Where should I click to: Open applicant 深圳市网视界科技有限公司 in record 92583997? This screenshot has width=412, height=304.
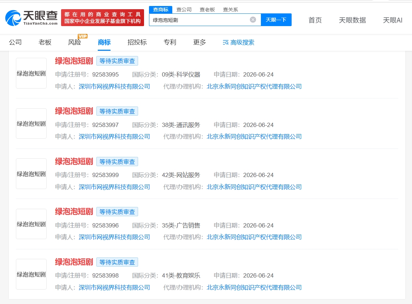114,136
